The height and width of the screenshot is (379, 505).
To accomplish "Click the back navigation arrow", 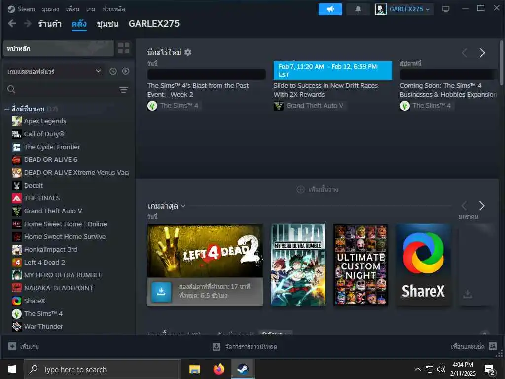I will 12,24.
